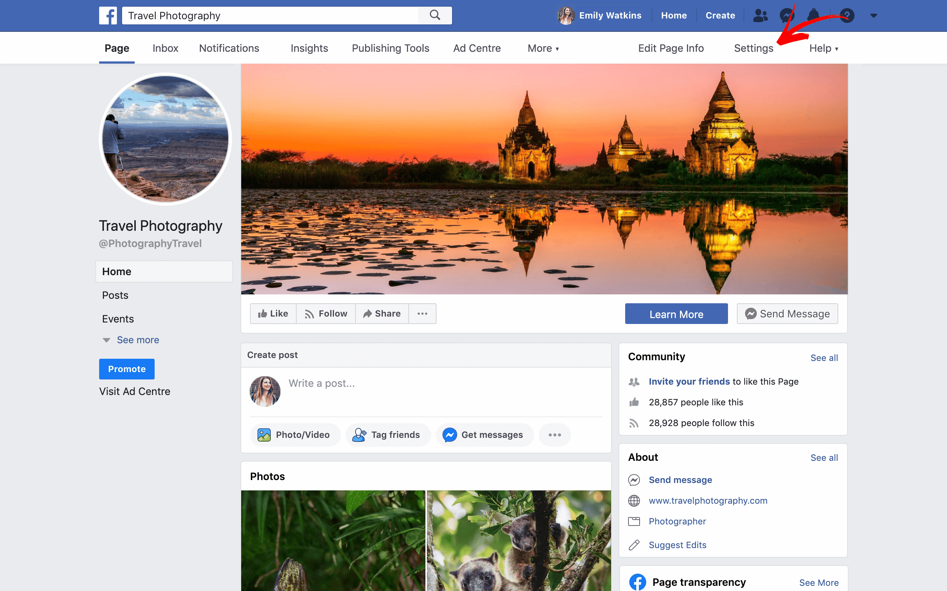947x591 pixels.
Task: Click the Learn More button
Action: click(676, 314)
